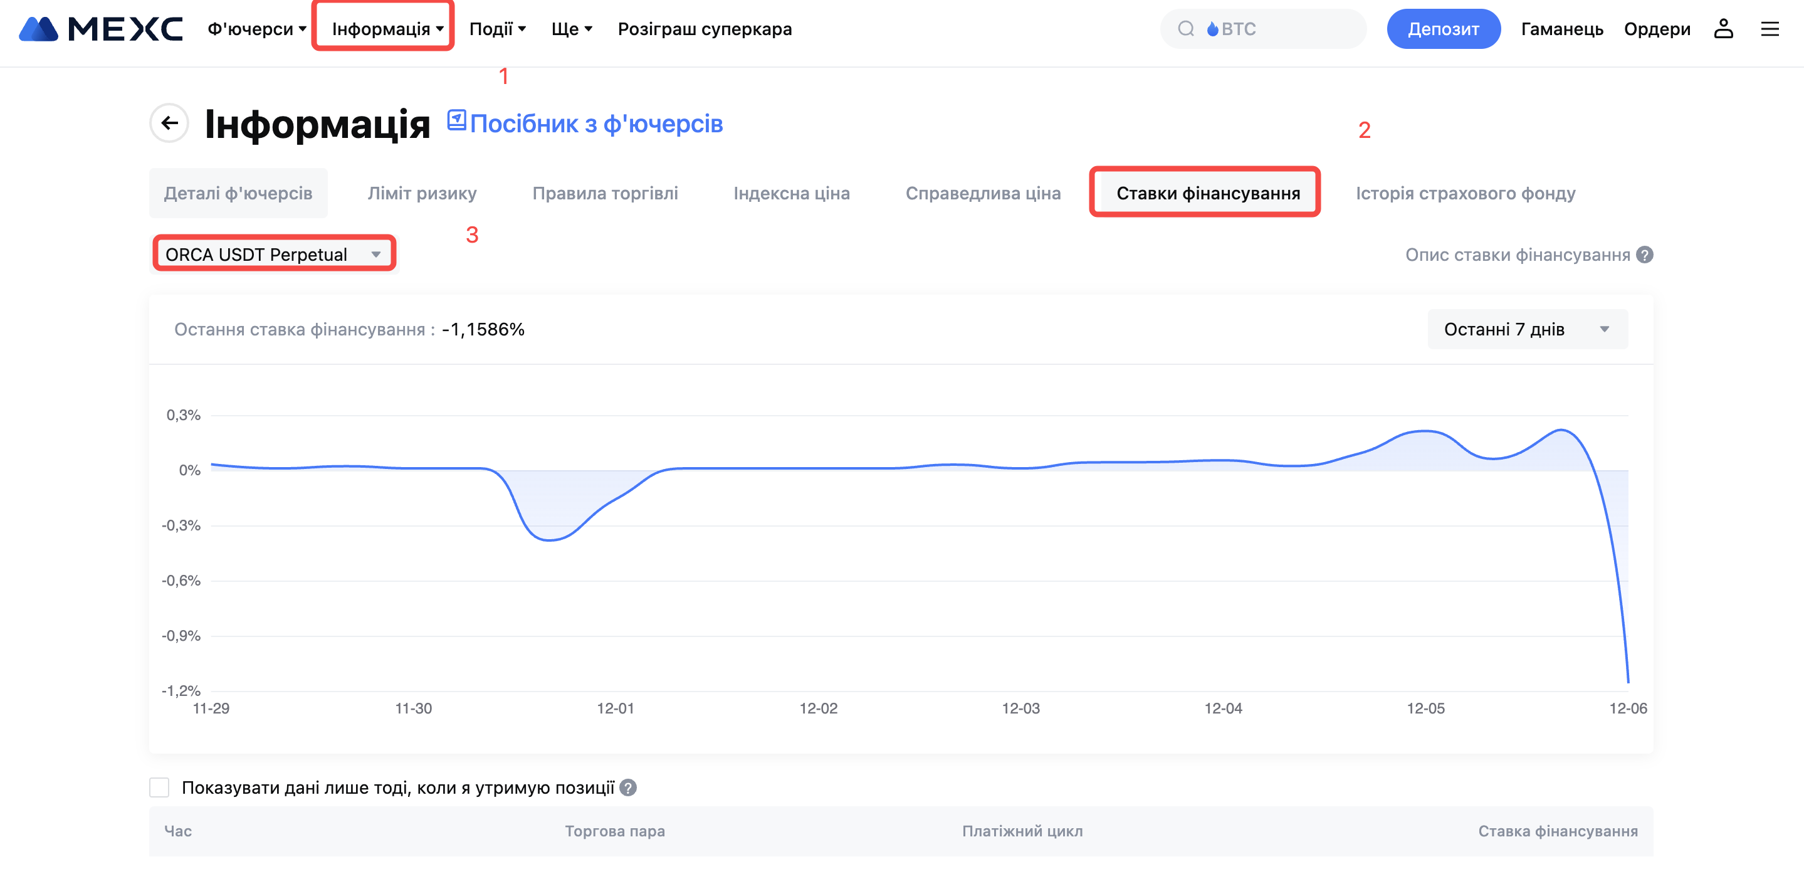Click the futures guide book icon
The image size is (1804, 874).
pyautogui.click(x=456, y=120)
